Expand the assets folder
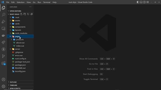The height and width of the screenshot is (90, 161). coord(10,20)
